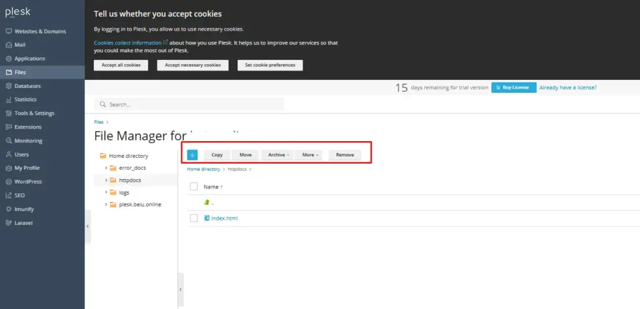Image resolution: width=640 pixels, height=309 pixels.
Task: Open the Files breadcrumb link
Action: pos(99,122)
